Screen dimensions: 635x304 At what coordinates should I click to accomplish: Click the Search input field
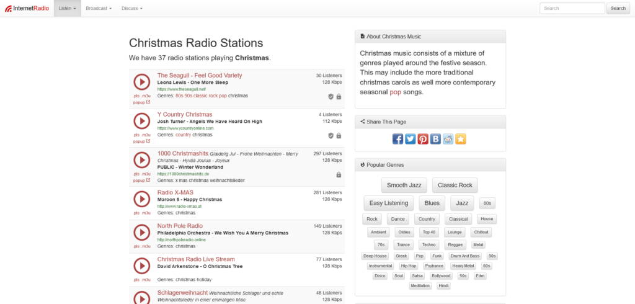click(x=572, y=8)
